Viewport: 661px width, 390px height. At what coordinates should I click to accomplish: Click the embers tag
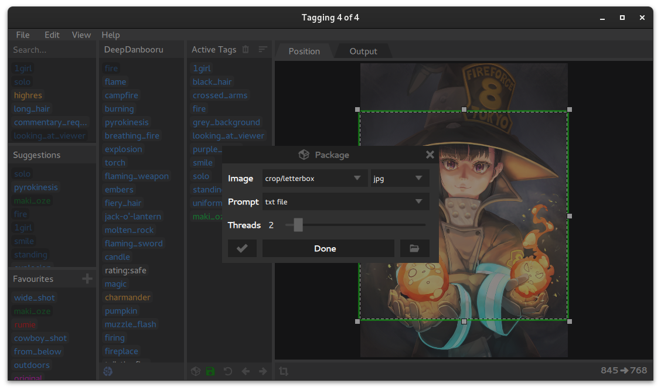tap(119, 190)
